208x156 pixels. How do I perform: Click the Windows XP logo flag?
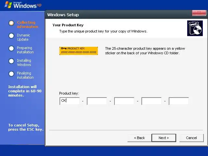[8, 5]
